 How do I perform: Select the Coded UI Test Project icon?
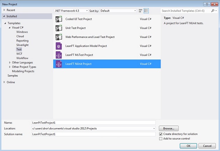click(x=59, y=19)
